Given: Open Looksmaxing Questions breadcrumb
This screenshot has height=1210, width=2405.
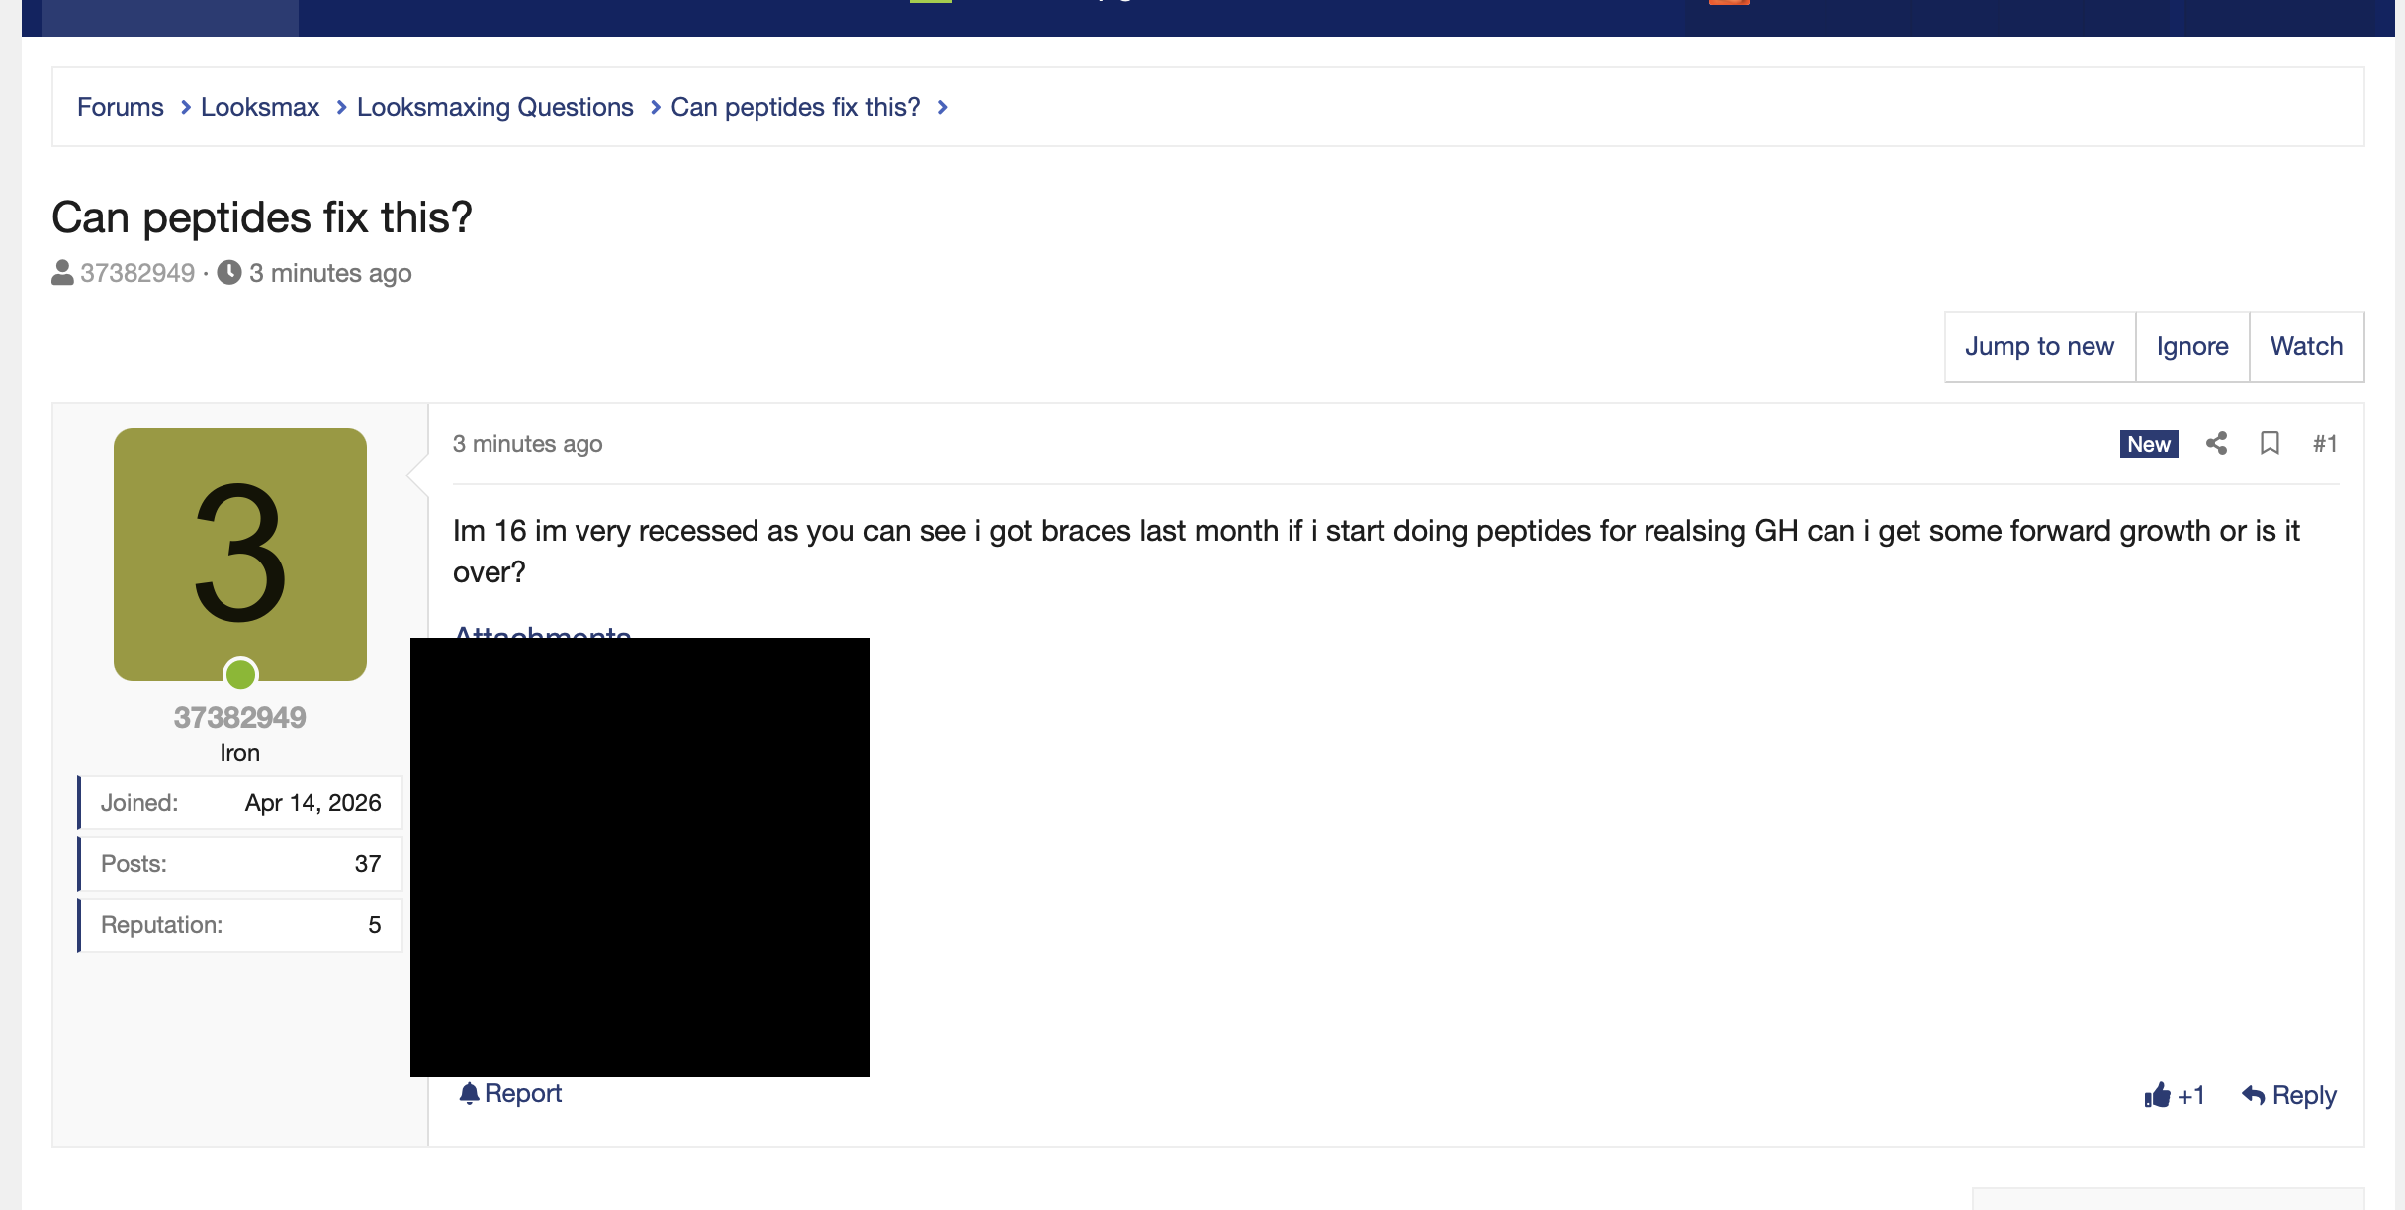Looking at the screenshot, I should pyautogui.click(x=494, y=107).
